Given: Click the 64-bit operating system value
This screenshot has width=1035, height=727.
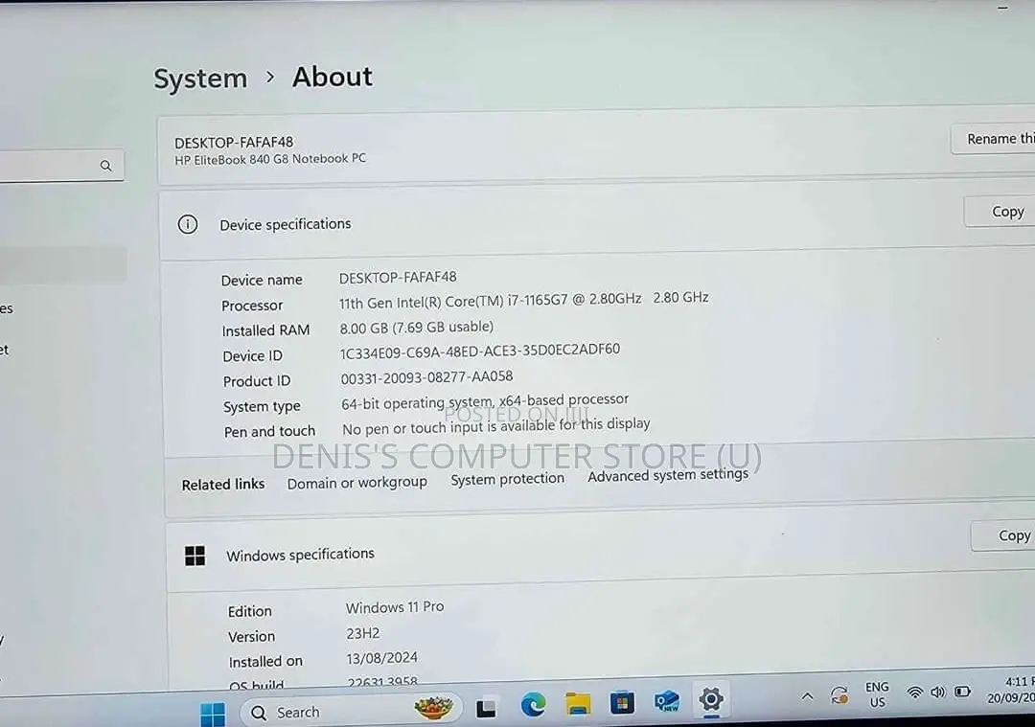Looking at the screenshot, I should tap(485, 401).
